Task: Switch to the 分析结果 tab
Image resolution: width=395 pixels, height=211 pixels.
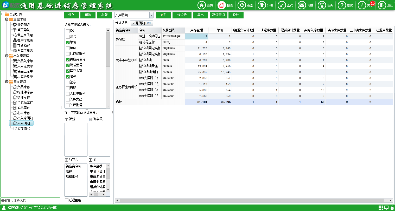Action: [122, 23]
